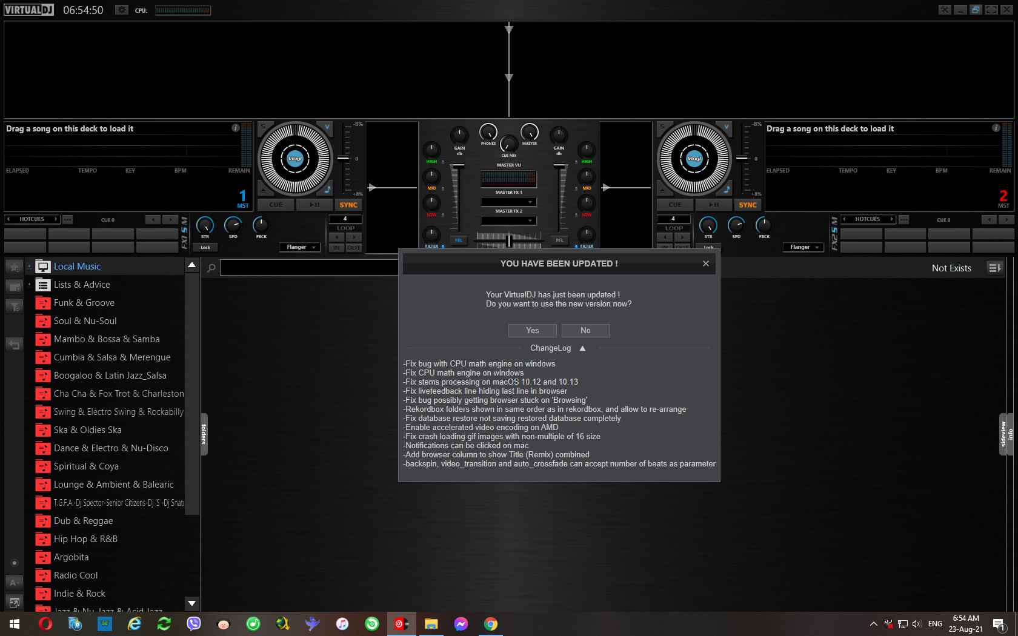Click the hotcues options ellipsis on left deck
Image resolution: width=1018 pixels, height=636 pixels.
[68, 219]
